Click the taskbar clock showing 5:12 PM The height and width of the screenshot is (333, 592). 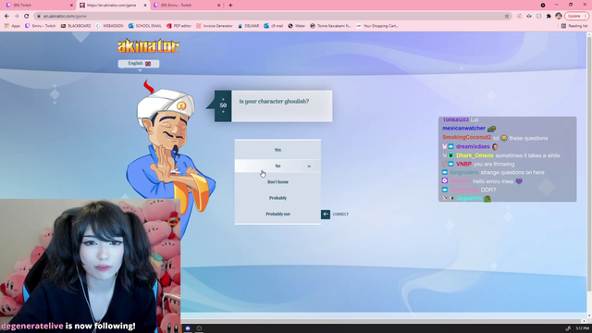point(583,328)
